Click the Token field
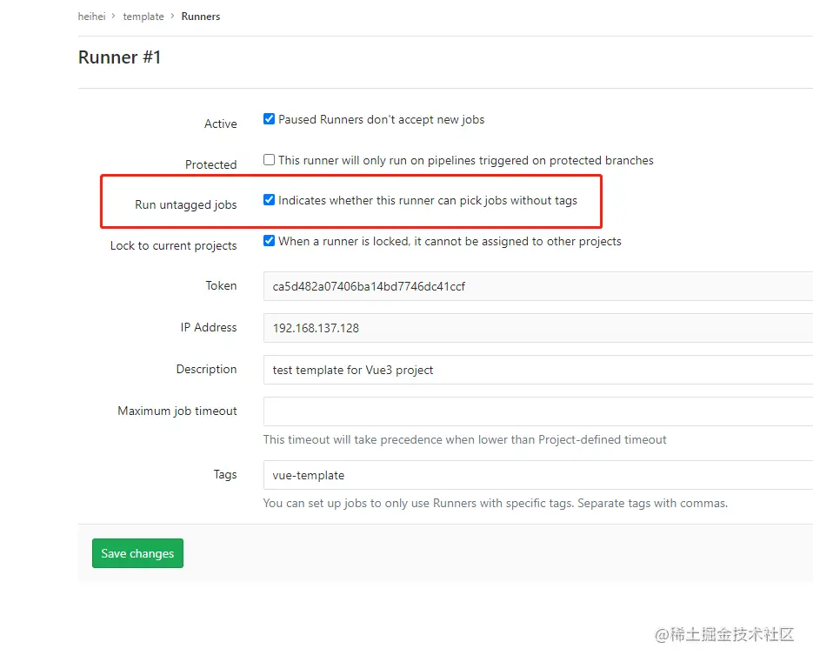The width and height of the screenshot is (813, 662). coord(538,286)
